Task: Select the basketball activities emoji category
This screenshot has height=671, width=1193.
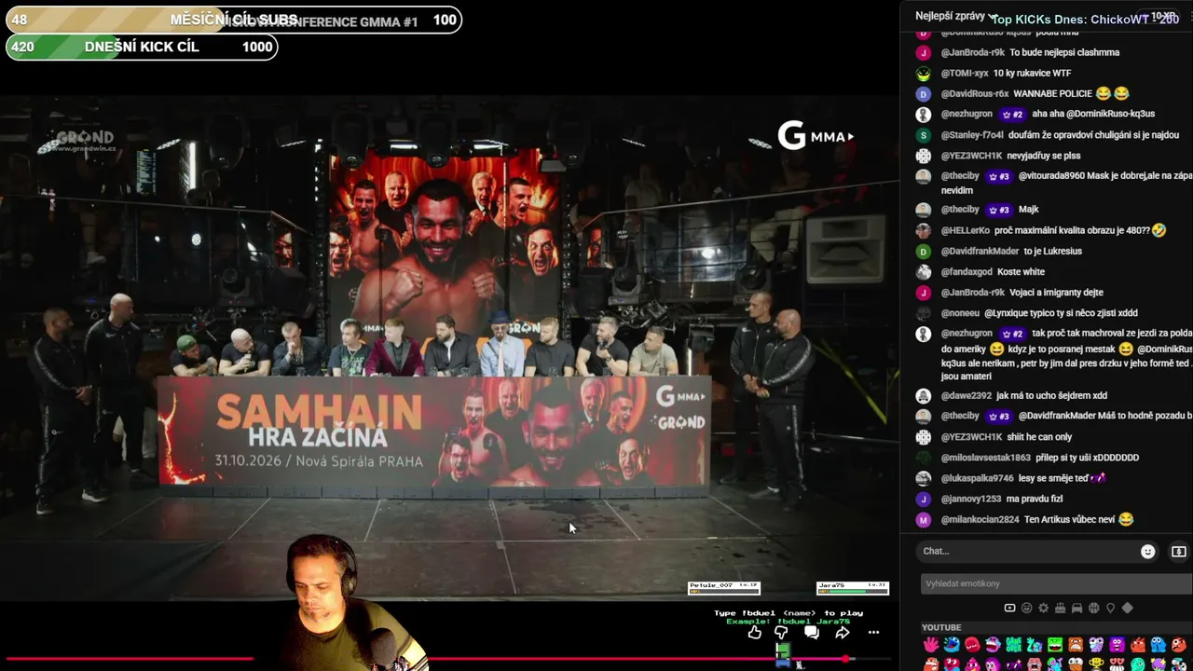Action: point(1093,609)
